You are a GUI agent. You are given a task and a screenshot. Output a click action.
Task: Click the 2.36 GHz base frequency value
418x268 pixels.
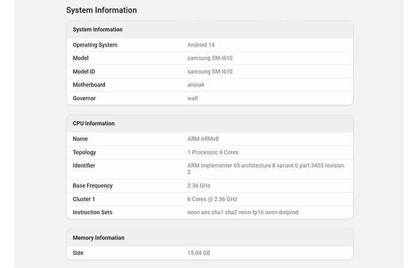point(199,186)
